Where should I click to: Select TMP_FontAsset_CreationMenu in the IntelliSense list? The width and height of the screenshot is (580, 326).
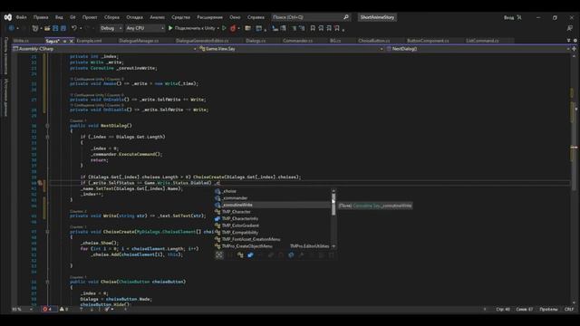click(272, 239)
